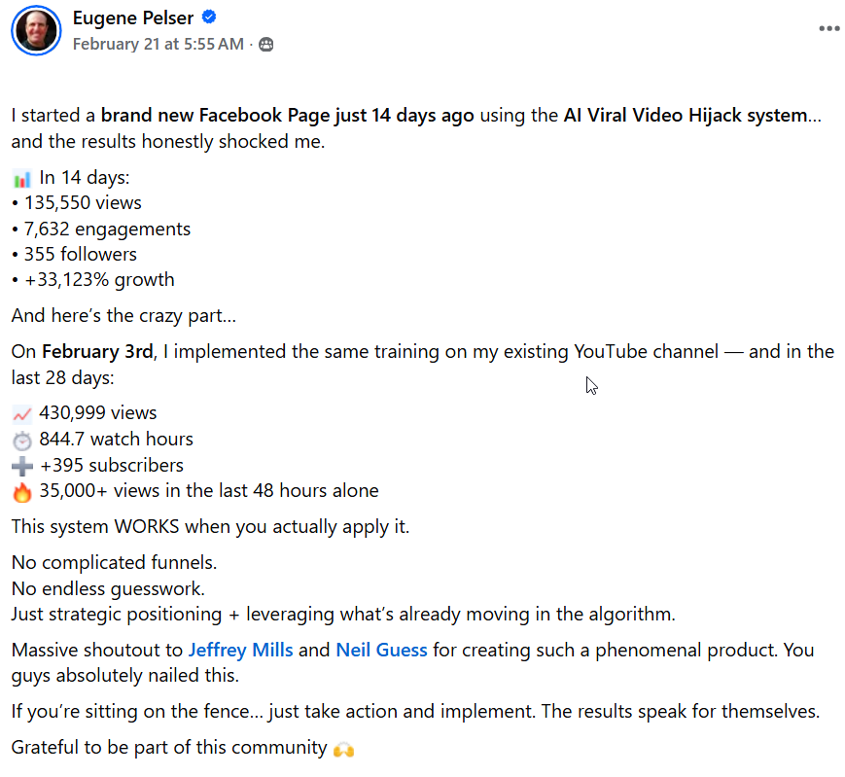Click the fire emoji before 35,000+ views
The height and width of the screenshot is (777, 845).
pyautogui.click(x=20, y=491)
